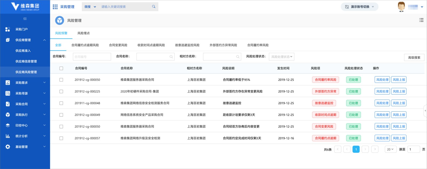Click the 采购门户 sidebar icon
This screenshot has height=169, width=427.
point(8,29)
